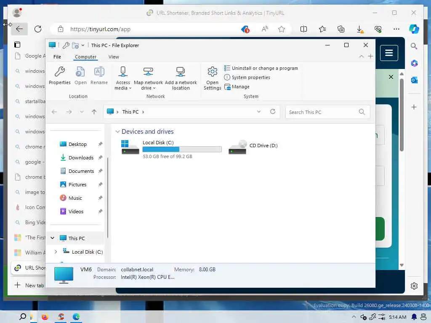Navigate up one folder level
The width and height of the screenshot is (431, 323).
tap(94, 112)
